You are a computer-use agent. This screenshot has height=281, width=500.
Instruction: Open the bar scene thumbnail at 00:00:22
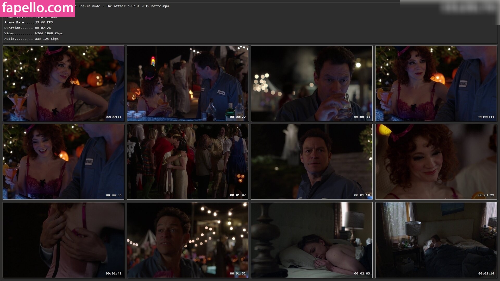click(x=187, y=83)
